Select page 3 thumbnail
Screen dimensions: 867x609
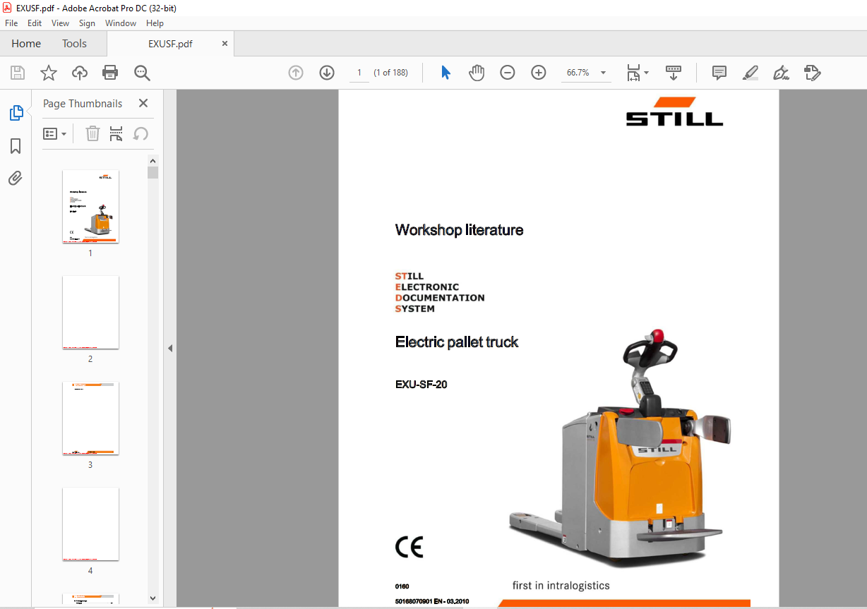point(90,418)
